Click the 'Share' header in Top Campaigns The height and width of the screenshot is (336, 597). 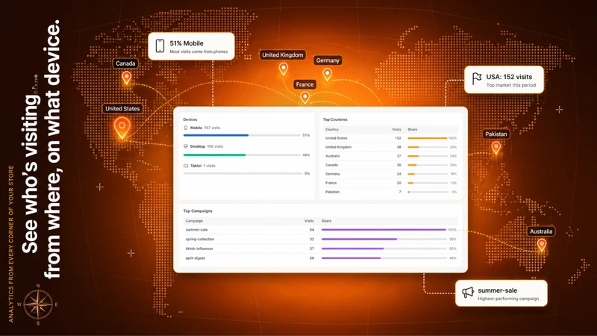point(326,221)
